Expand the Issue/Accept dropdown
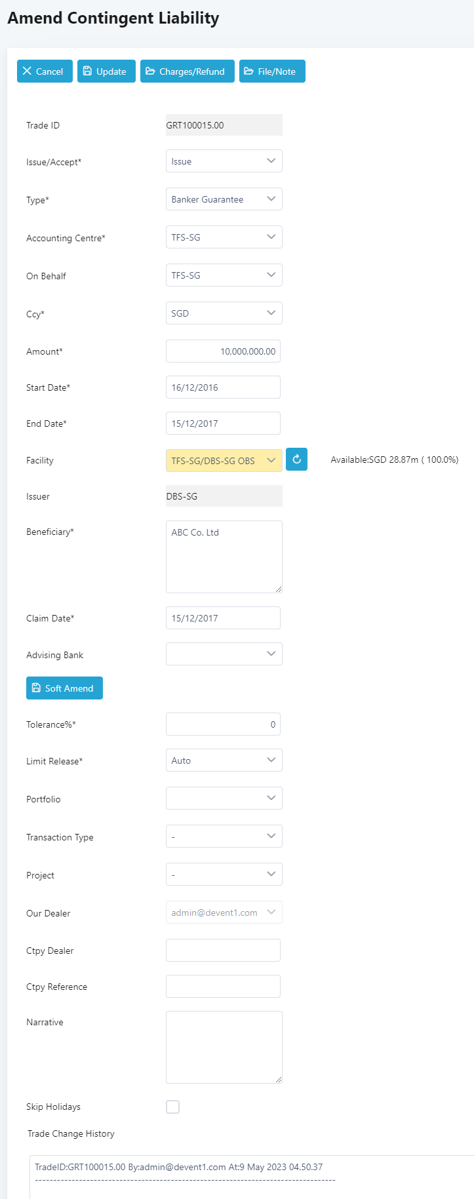474x1199 pixels. click(x=224, y=161)
